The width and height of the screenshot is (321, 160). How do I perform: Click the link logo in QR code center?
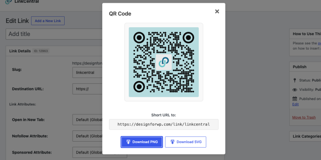164,62
